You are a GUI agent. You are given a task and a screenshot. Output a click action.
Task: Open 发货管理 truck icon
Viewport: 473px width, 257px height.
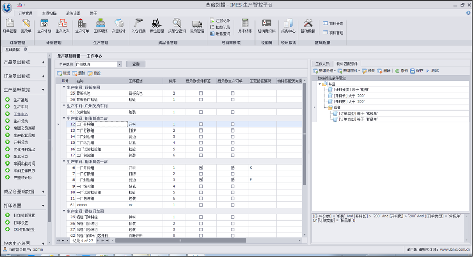click(x=197, y=26)
